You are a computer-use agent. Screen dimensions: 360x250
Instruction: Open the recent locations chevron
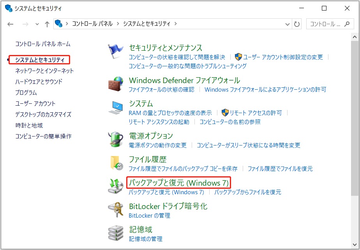pyautogui.click(x=37, y=24)
